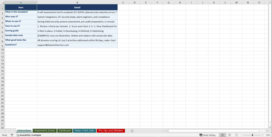Open the Assessment_Scores sheet tab
The image size is (272, 137).
tap(44, 131)
